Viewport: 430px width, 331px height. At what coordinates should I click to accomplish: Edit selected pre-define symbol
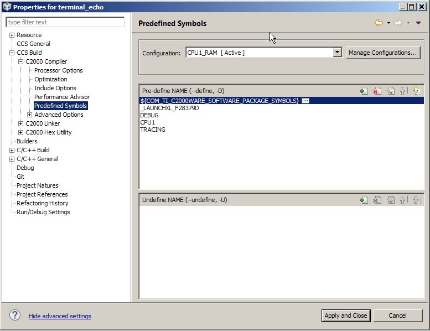click(391, 91)
